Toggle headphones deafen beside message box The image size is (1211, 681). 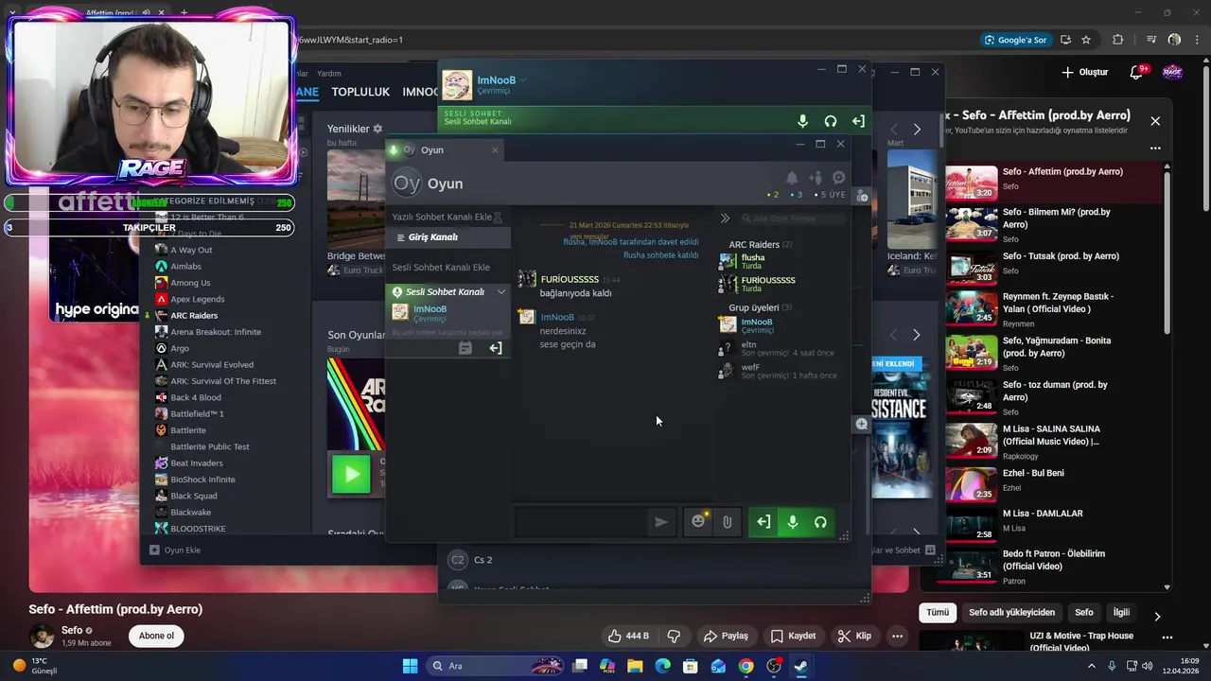[821, 521]
